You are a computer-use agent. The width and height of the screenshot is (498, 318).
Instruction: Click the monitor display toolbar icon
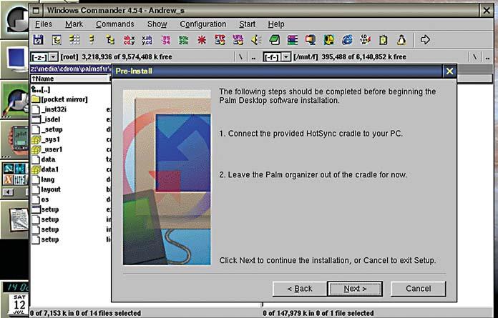pos(311,40)
